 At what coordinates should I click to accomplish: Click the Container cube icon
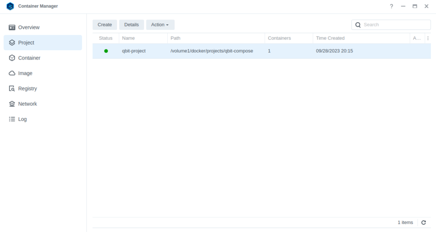[12, 58]
